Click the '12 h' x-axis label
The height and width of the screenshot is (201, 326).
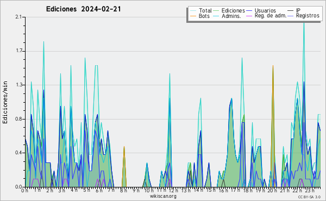[174, 190]
